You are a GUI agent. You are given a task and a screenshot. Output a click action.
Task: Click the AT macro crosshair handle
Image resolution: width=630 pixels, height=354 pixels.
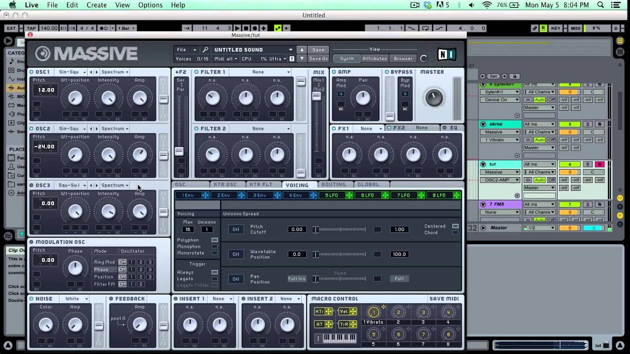(329, 324)
